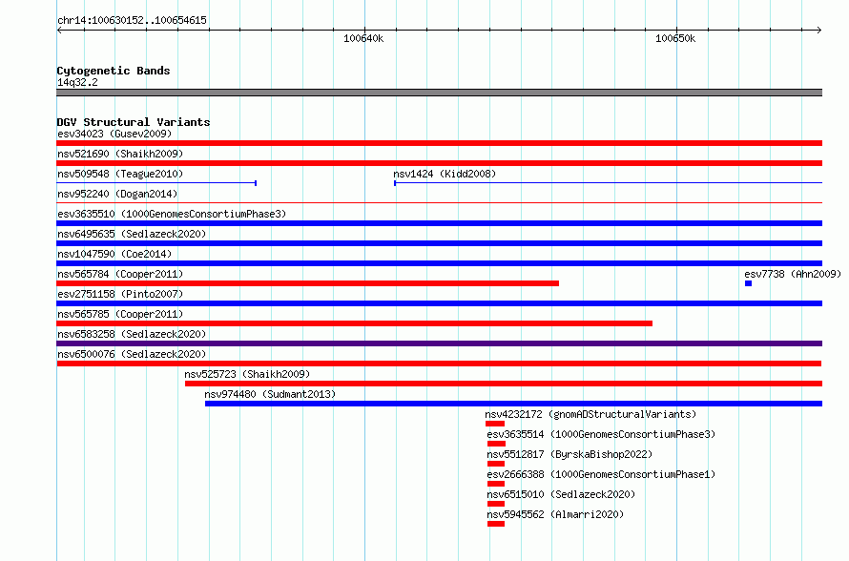Select nsv5512817 (ByrskaBishop2022) label
Screen dimensions: 849x561
pyautogui.click(x=569, y=454)
